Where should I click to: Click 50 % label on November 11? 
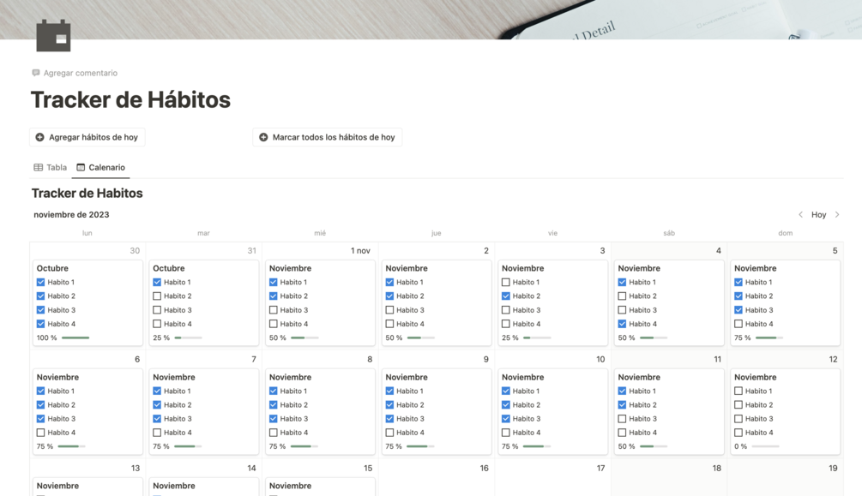click(x=626, y=446)
